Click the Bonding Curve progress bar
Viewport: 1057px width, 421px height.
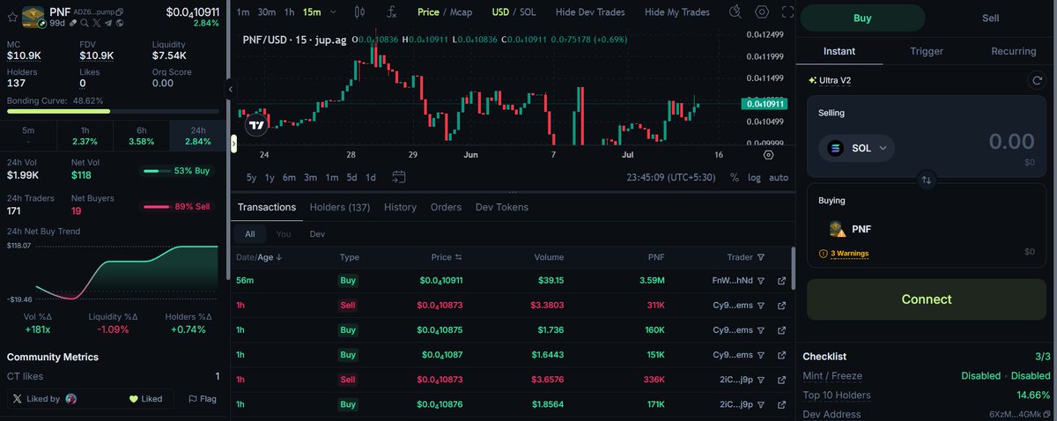[113, 112]
